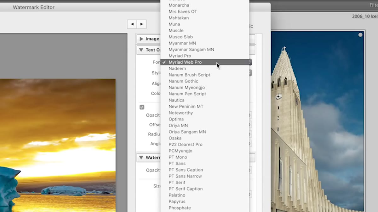Select Muscle font entry
Image resolution: width=378 pixels, height=212 pixels.
click(205, 30)
